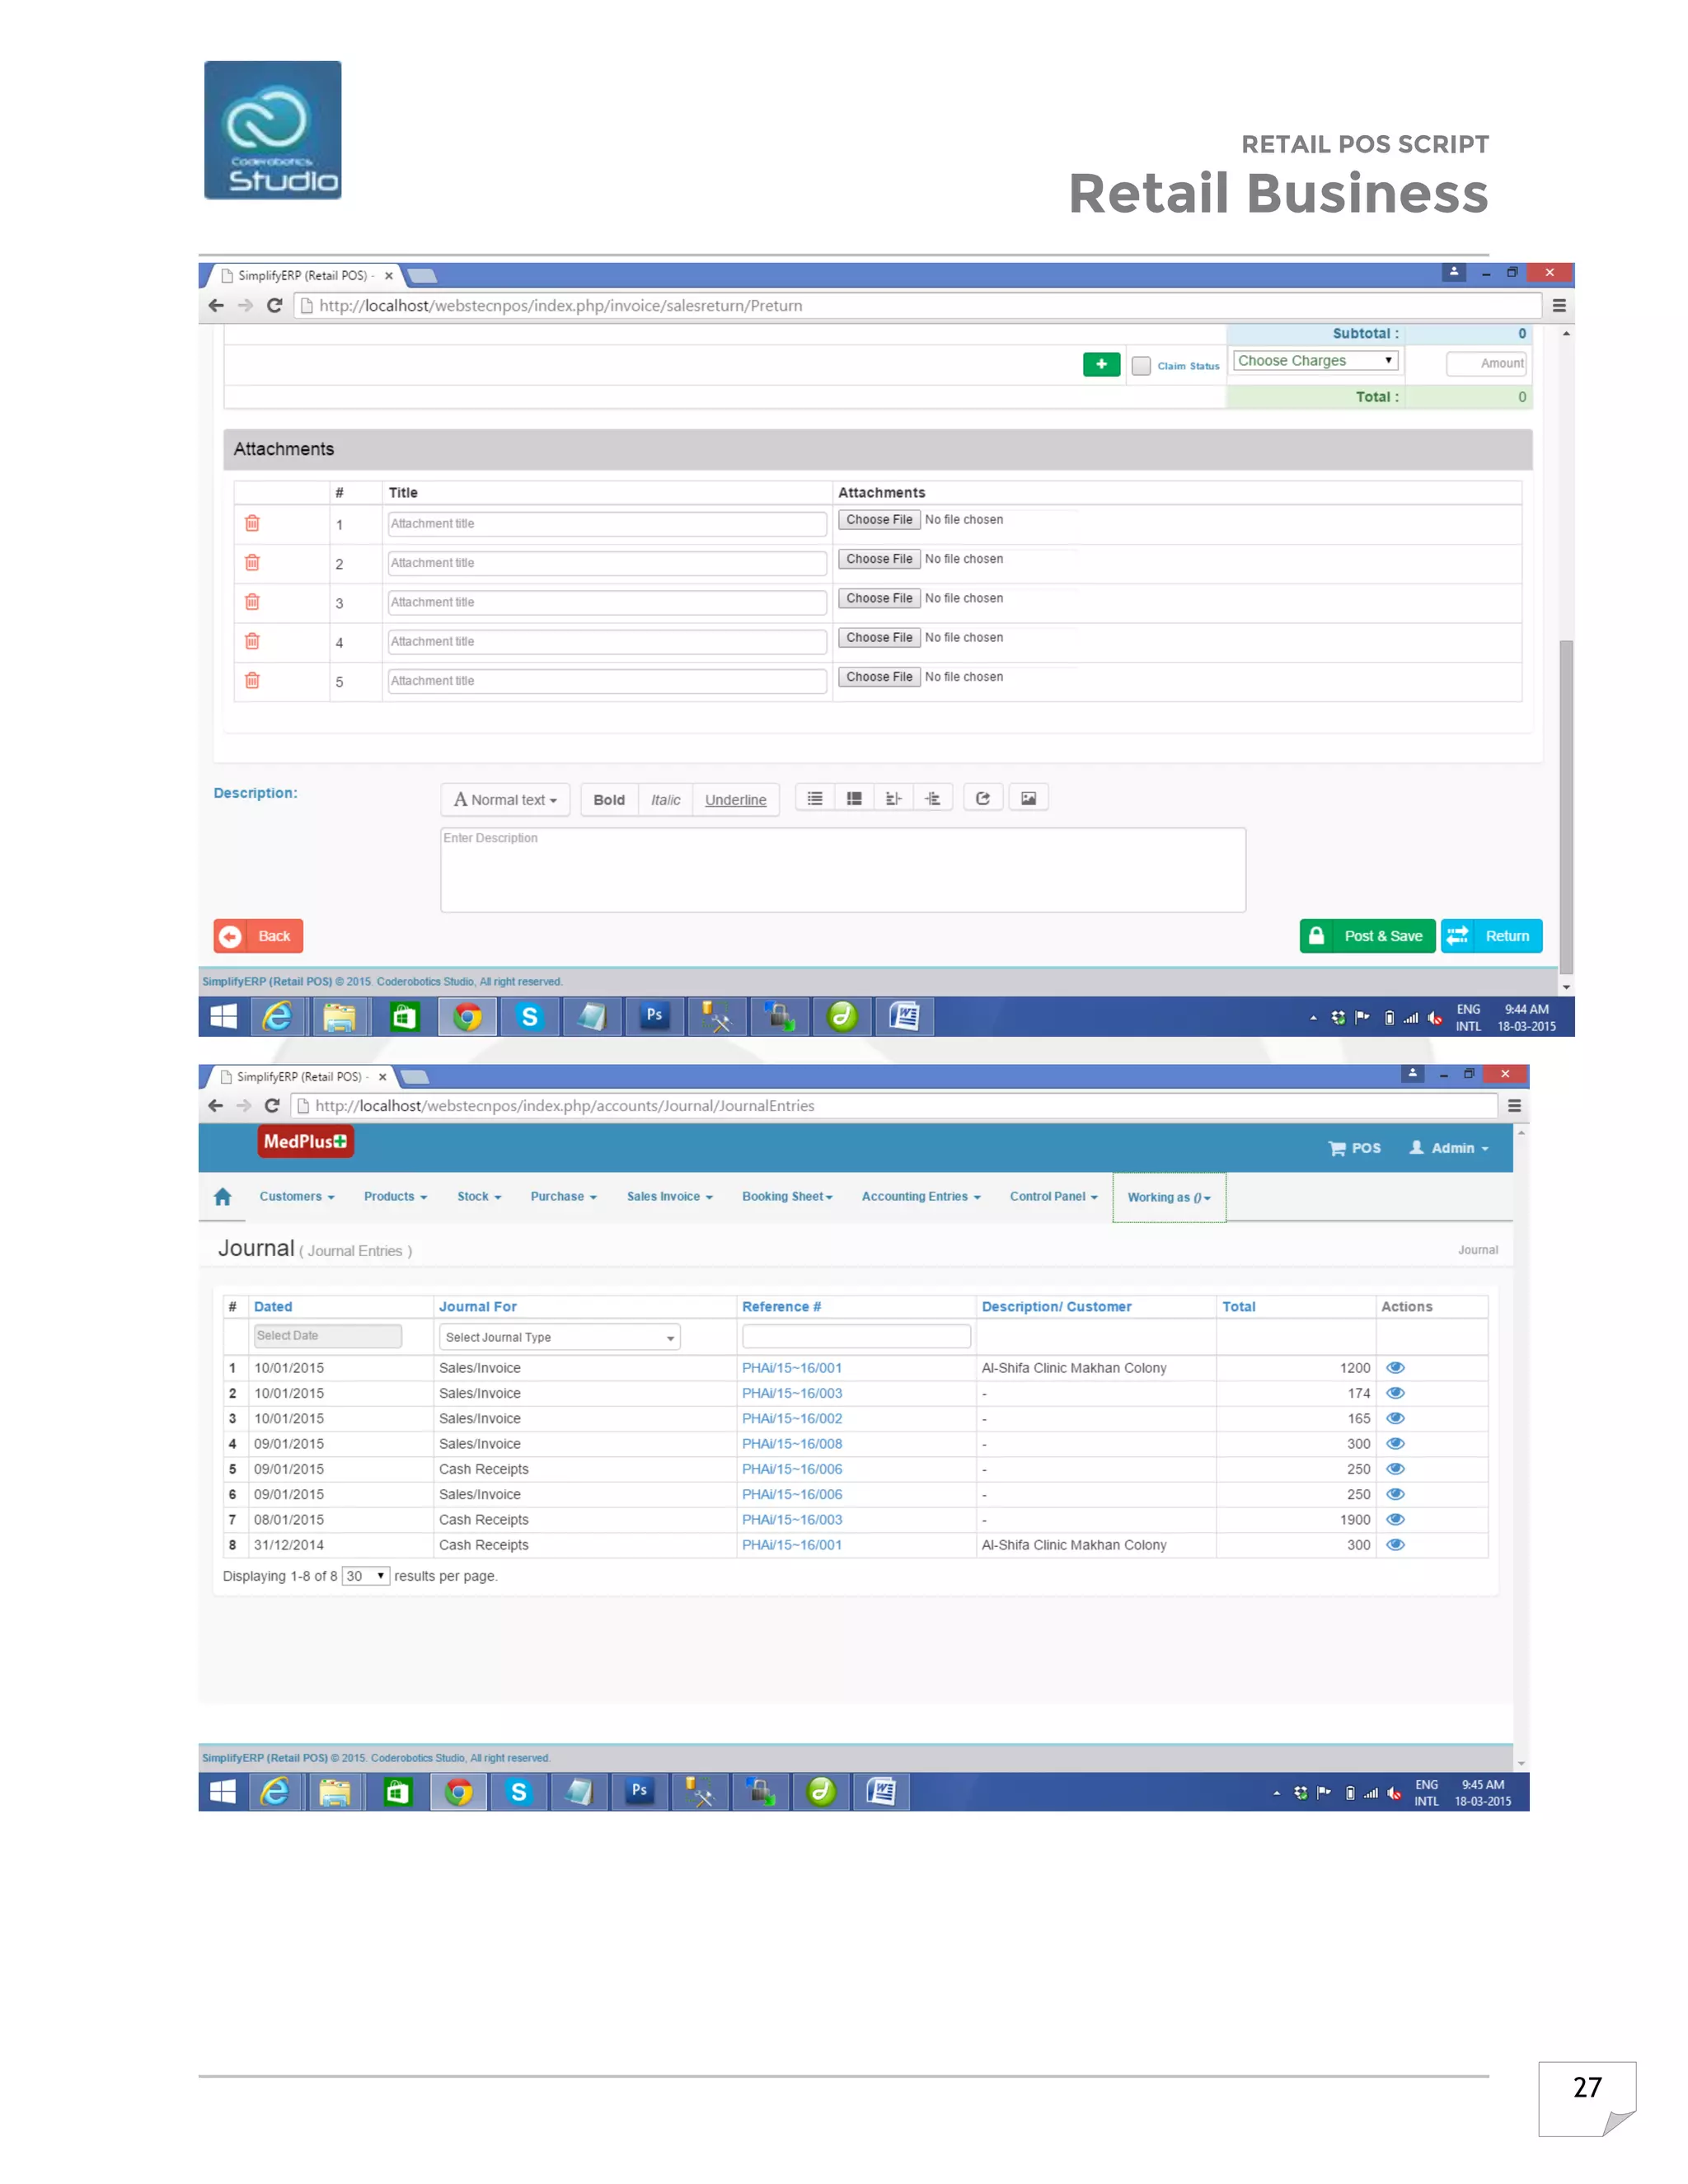View journal entry with total 1900

click(x=1396, y=1519)
